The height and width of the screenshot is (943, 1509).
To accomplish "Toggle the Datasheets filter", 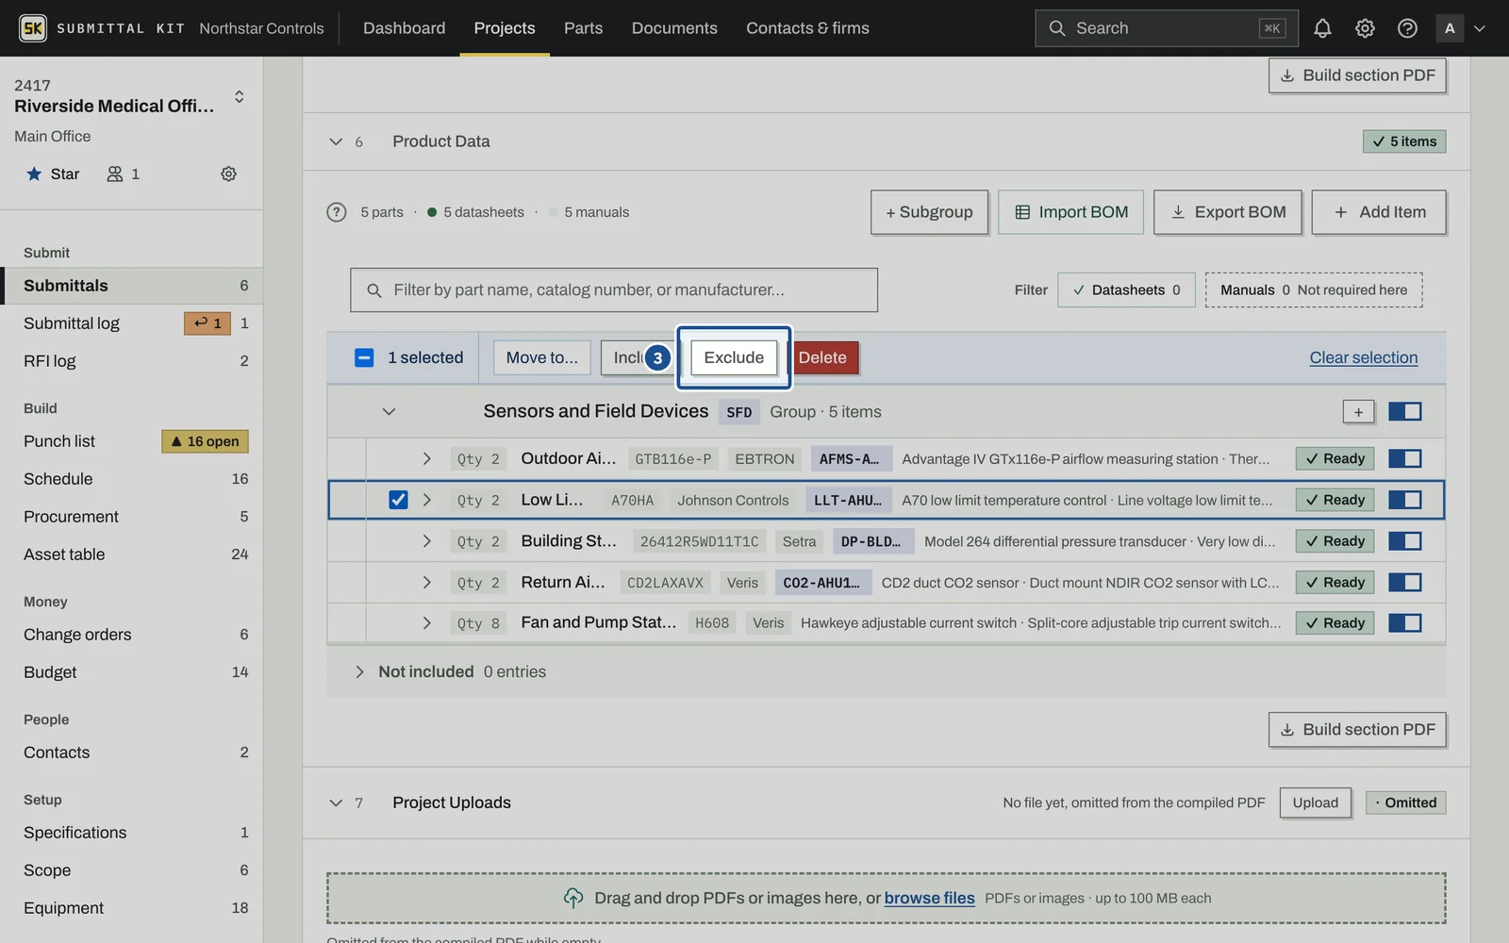I will coord(1126,290).
